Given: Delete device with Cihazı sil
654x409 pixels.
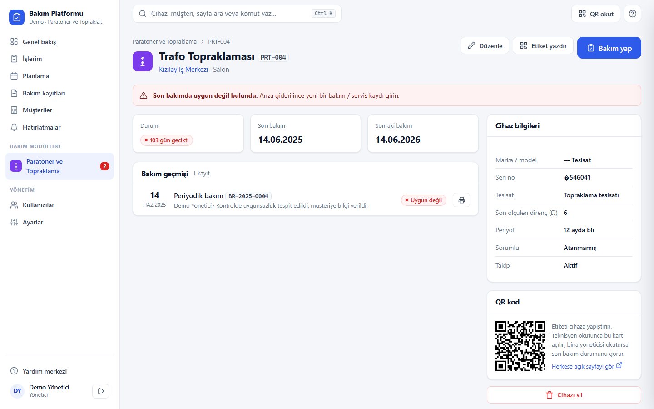Looking at the screenshot, I should 564,395.
